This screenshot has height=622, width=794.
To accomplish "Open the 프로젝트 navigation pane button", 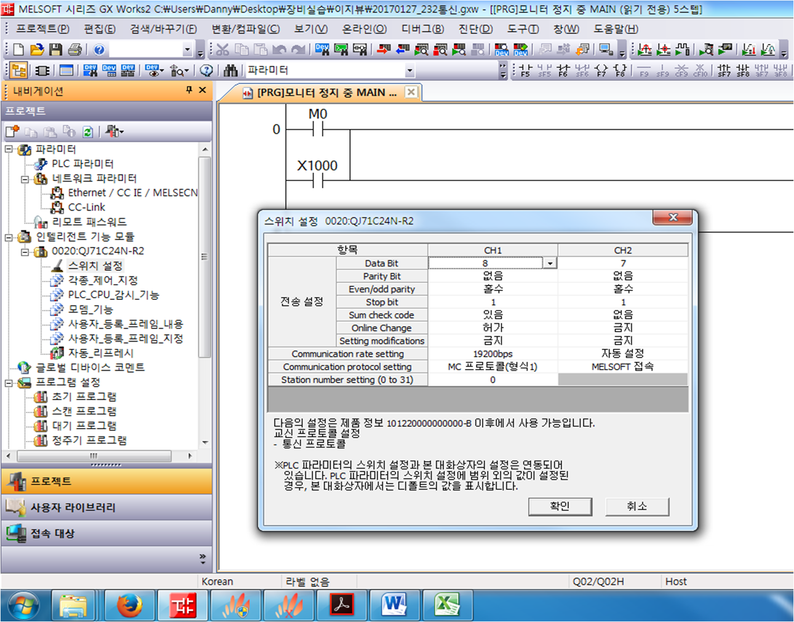I will [x=106, y=481].
